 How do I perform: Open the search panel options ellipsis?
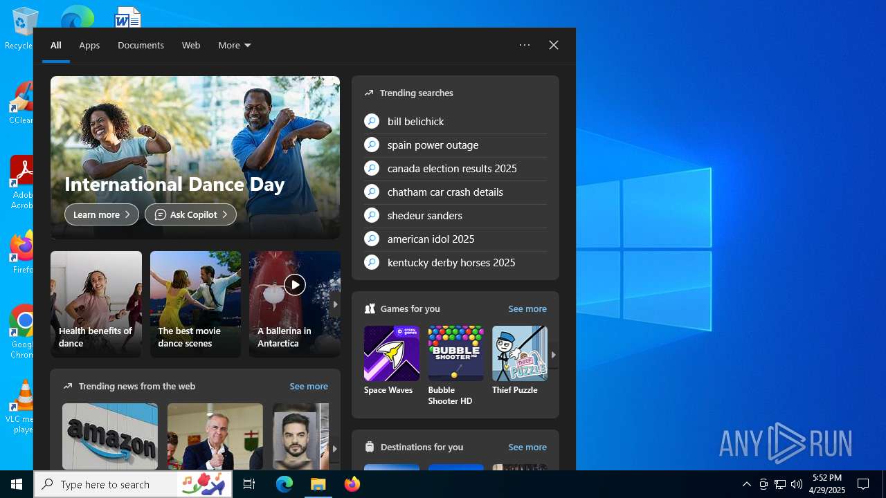click(525, 45)
